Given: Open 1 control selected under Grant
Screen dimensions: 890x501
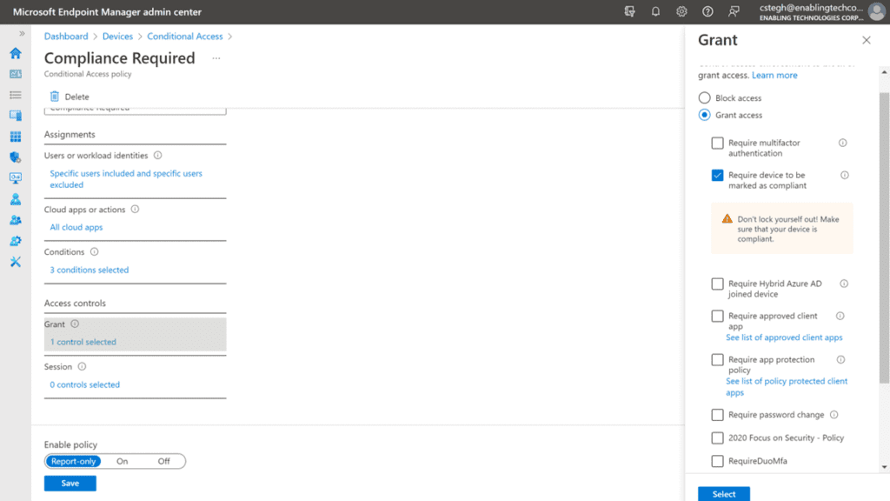Looking at the screenshot, I should click(x=83, y=342).
